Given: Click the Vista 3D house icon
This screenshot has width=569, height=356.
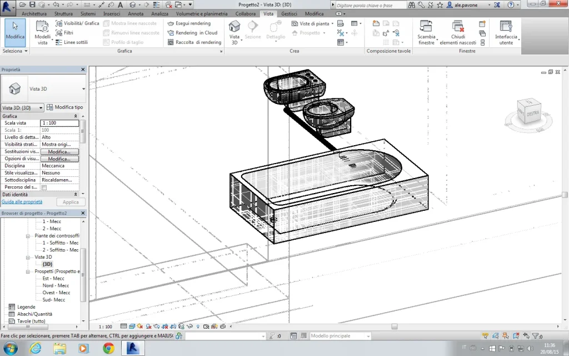Looking at the screenshot, I should coord(234,26).
